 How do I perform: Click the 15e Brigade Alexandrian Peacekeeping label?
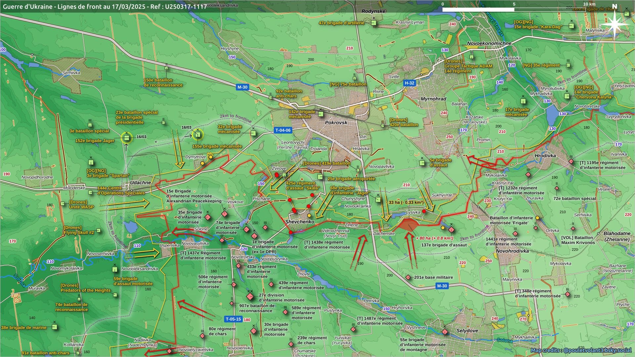coord(194,196)
